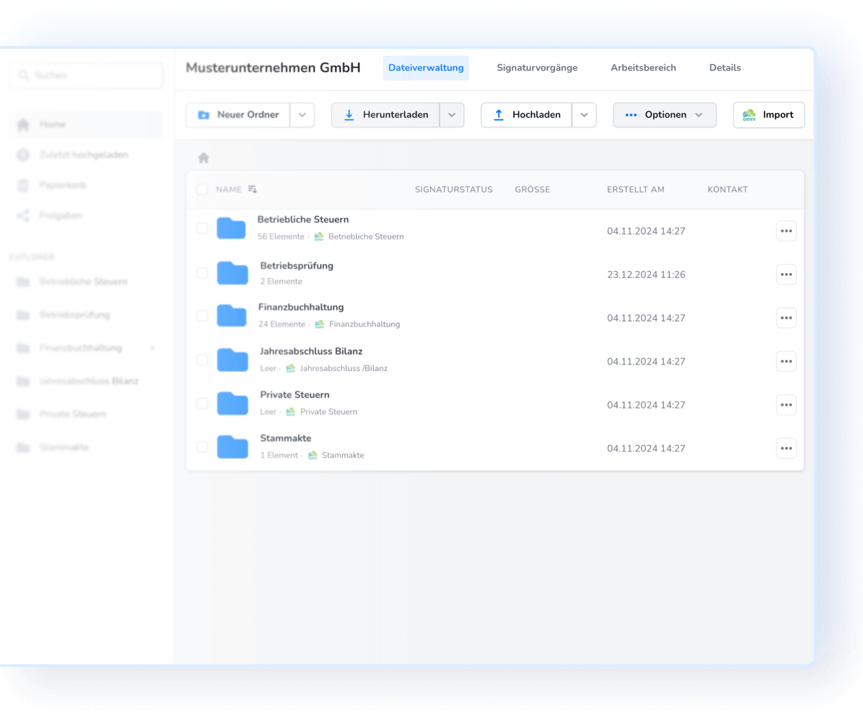This screenshot has width=863, height=713.
Task: Tick the select-all checkbox in header
Action: (x=202, y=189)
